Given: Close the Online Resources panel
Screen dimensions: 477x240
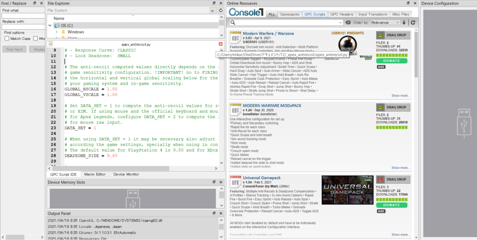Looking at the screenshot, I should [x=415, y=3].
